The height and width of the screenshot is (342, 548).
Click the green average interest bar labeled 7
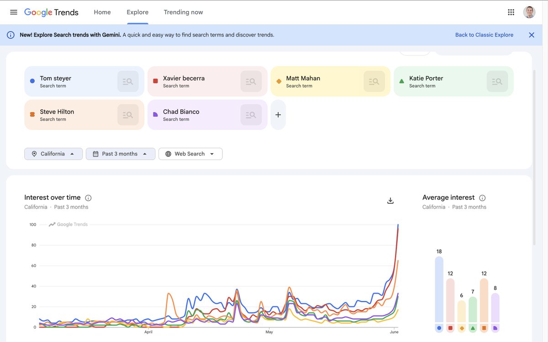(x=473, y=310)
